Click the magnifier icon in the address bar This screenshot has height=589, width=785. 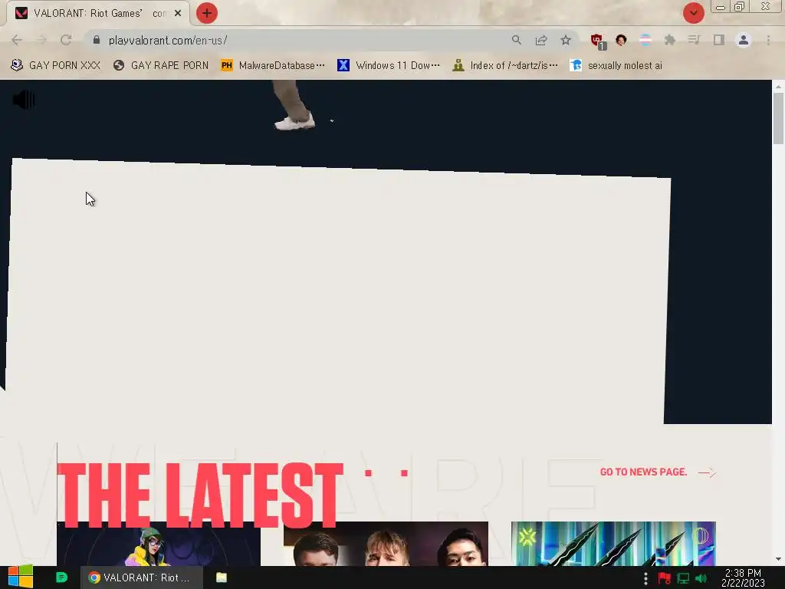[x=517, y=40]
